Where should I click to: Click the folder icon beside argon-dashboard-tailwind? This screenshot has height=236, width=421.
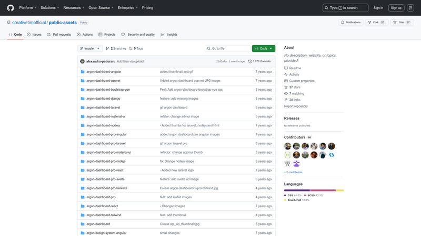(83, 215)
